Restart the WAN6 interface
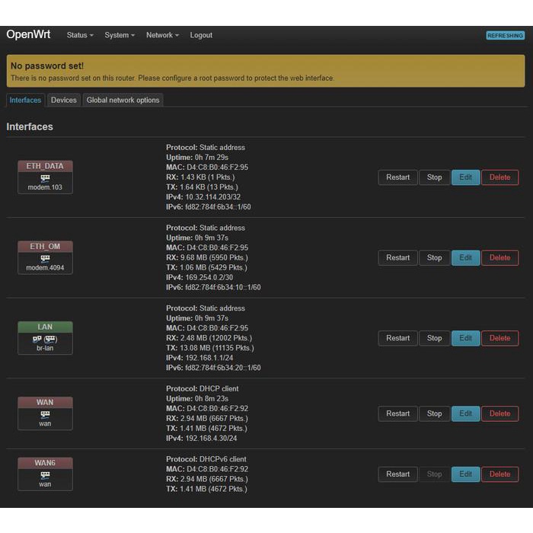The height and width of the screenshot is (533, 533). click(x=397, y=474)
